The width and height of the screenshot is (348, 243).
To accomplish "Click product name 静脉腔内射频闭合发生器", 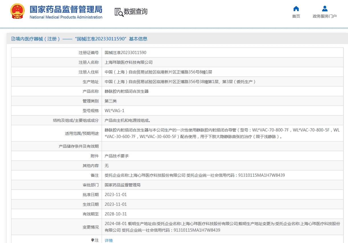I will 127,91.
